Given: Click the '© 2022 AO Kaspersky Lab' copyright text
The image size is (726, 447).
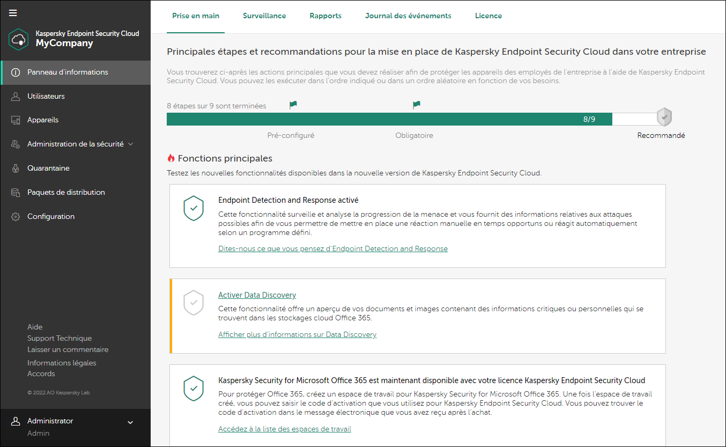Looking at the screenshot, I should pyautogui.click(x=58, y=393).
